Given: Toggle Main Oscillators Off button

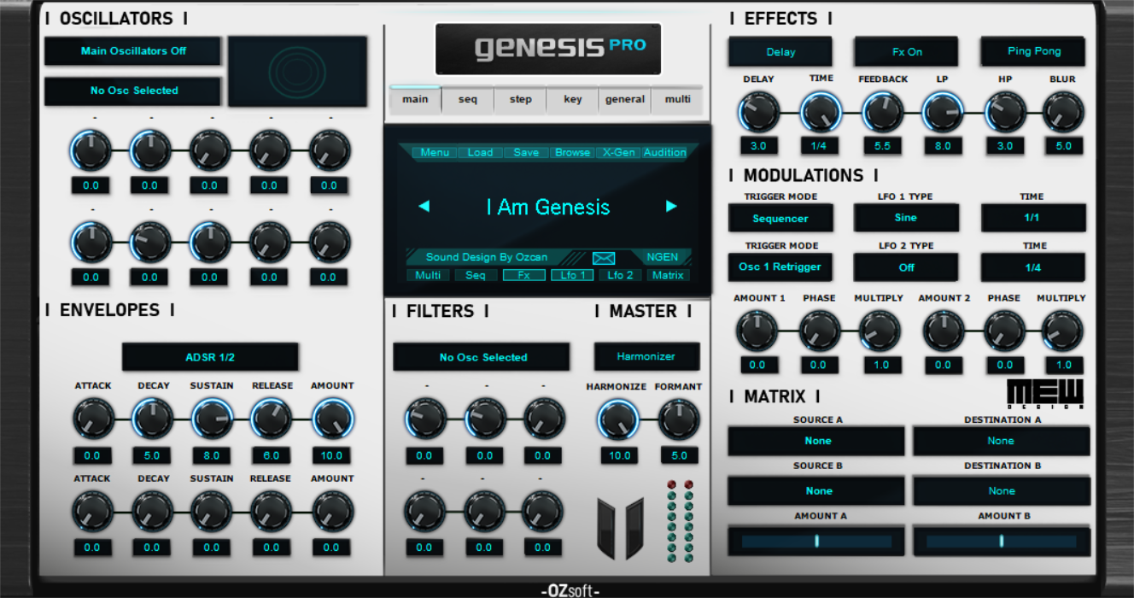Looking at the screenshot, I should [x=133, y=50].
